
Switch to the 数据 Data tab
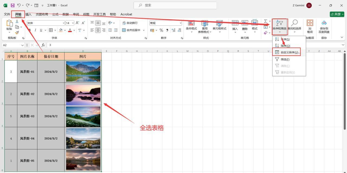click(x=66, y=14)
